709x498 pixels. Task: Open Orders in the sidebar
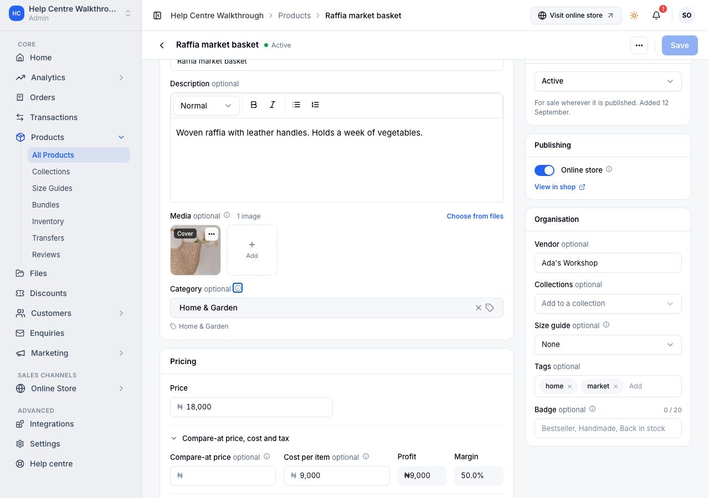click(71, 97)
